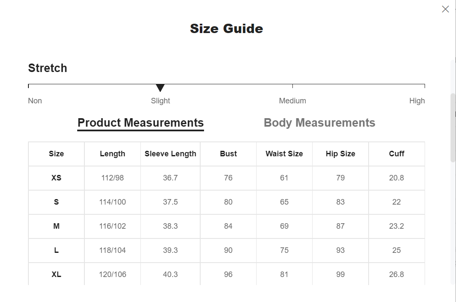Select the Product Measurements tab
The height and width of the screenshot is (302, 456).
(x=140, y=123)
